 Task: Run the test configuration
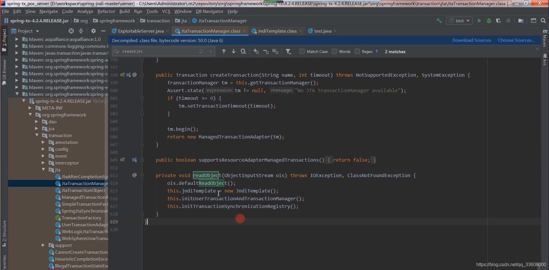pos(479,21)
